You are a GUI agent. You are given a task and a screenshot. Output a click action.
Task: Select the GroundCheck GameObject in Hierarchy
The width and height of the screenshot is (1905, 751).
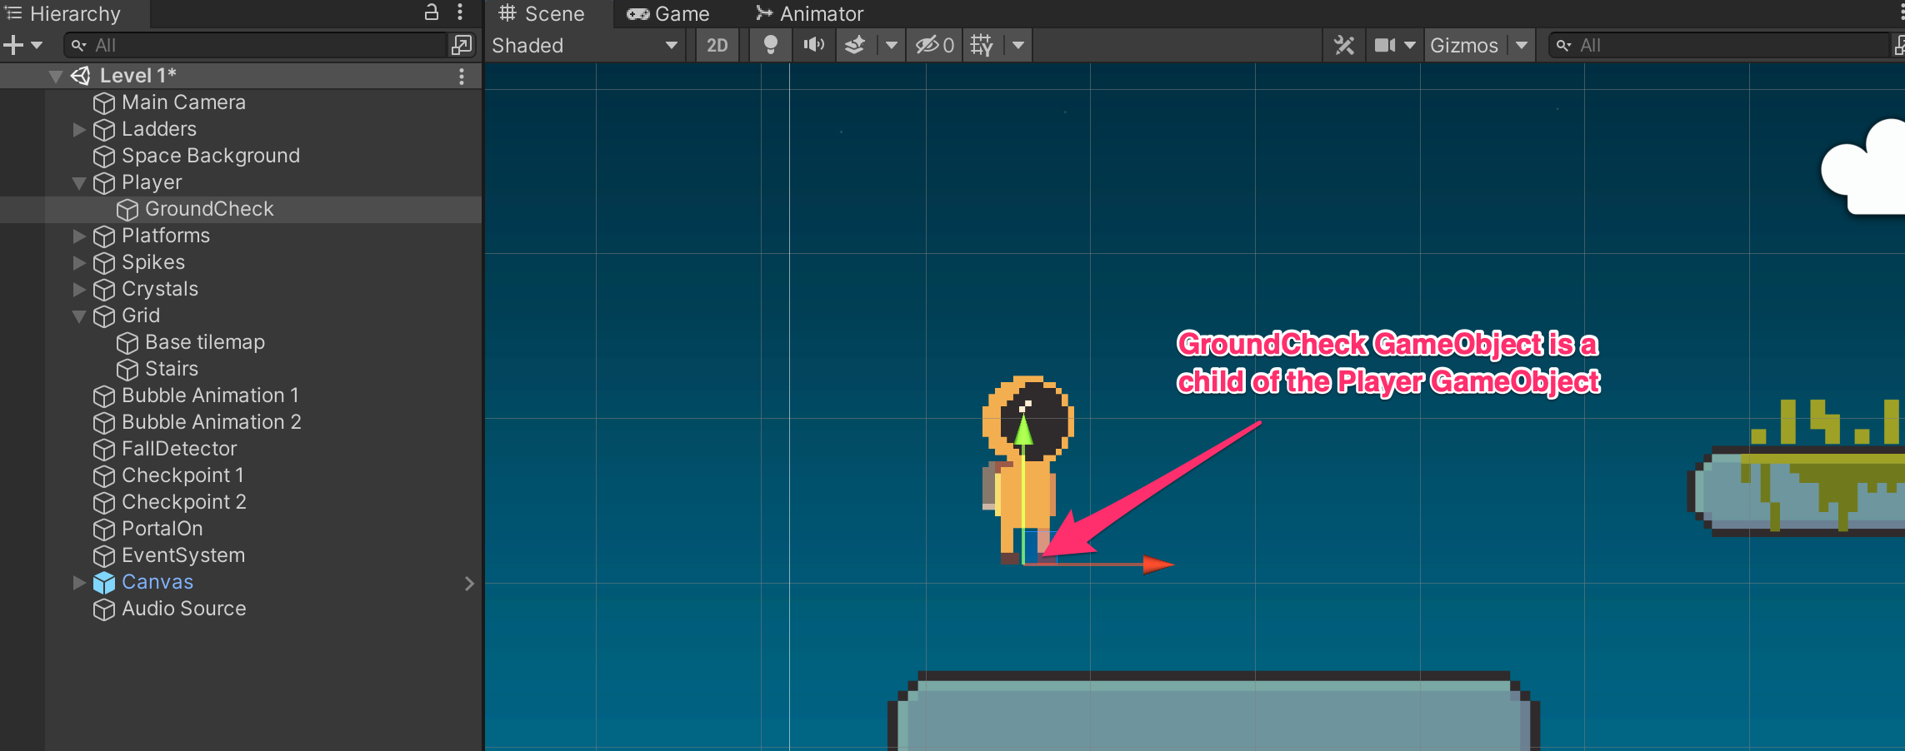click(x=209, y=209)
